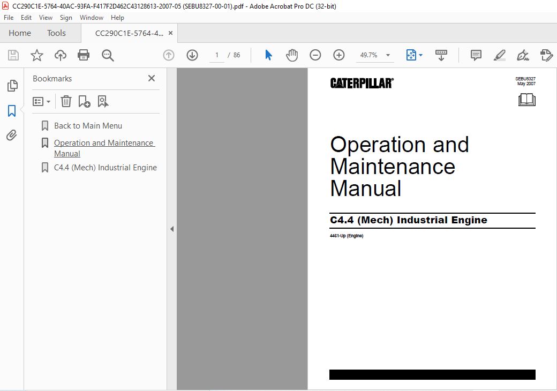Add file to starred favorites
This screenshot has width=557, height=391.
36,55
